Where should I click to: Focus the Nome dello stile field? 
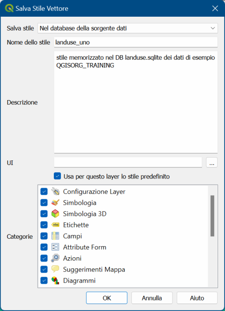(x=136, y=42)
